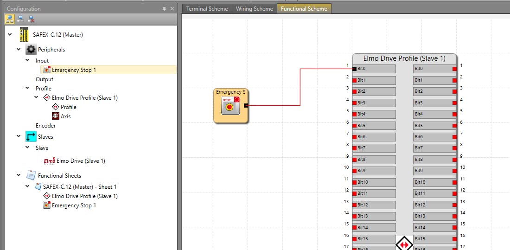Select the Encoder tree item
The image size is (510, 250).
click(x=45, y=126)
